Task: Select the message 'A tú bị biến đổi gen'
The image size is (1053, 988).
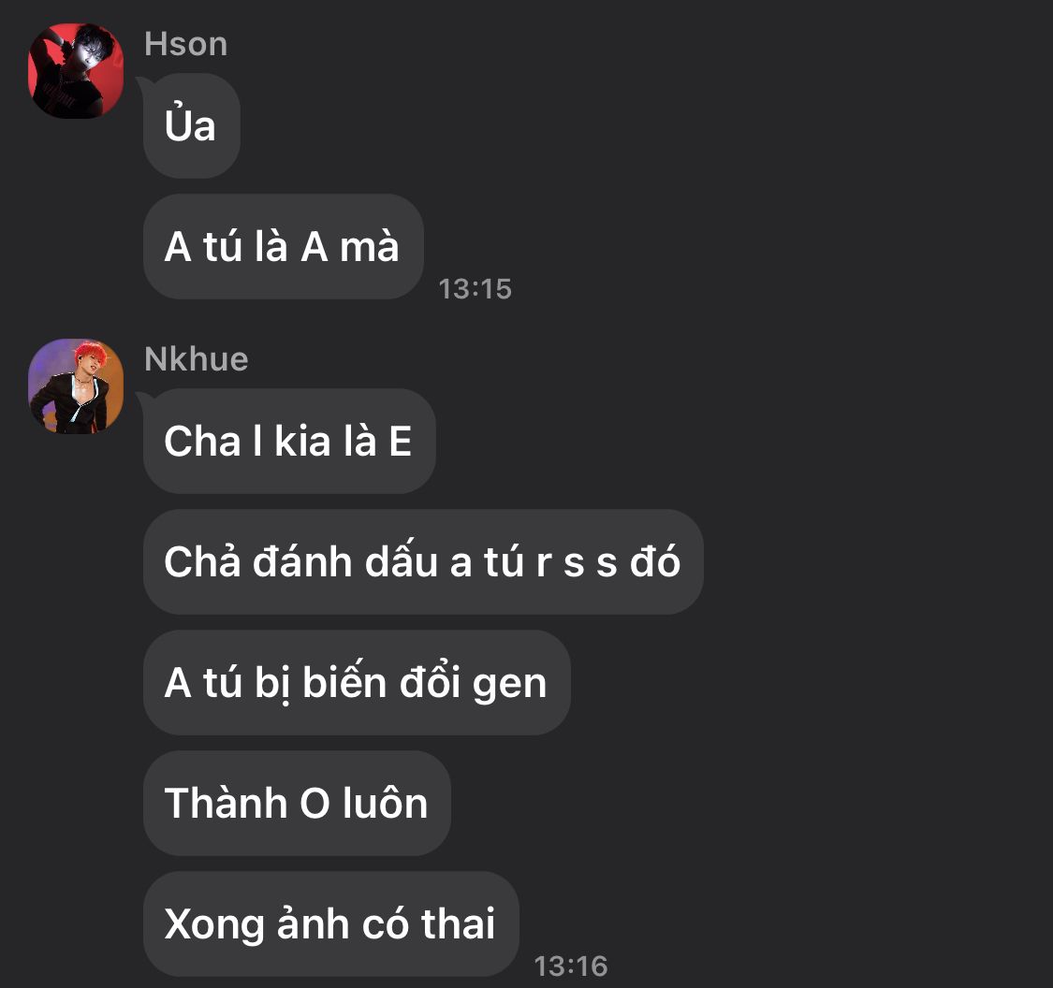Action: pos(357,683)
